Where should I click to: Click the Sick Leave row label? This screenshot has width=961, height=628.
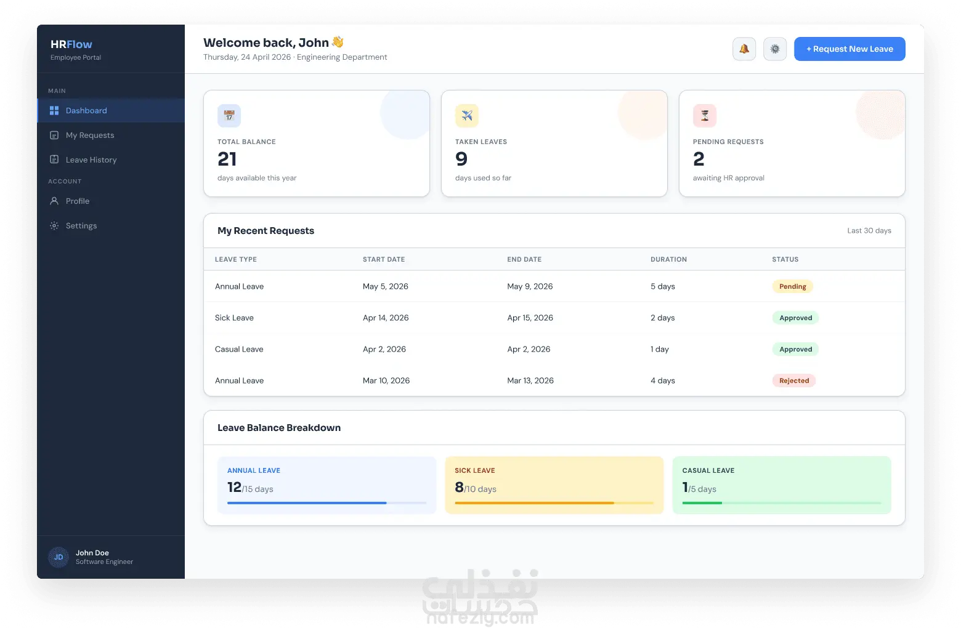(234, 318)
